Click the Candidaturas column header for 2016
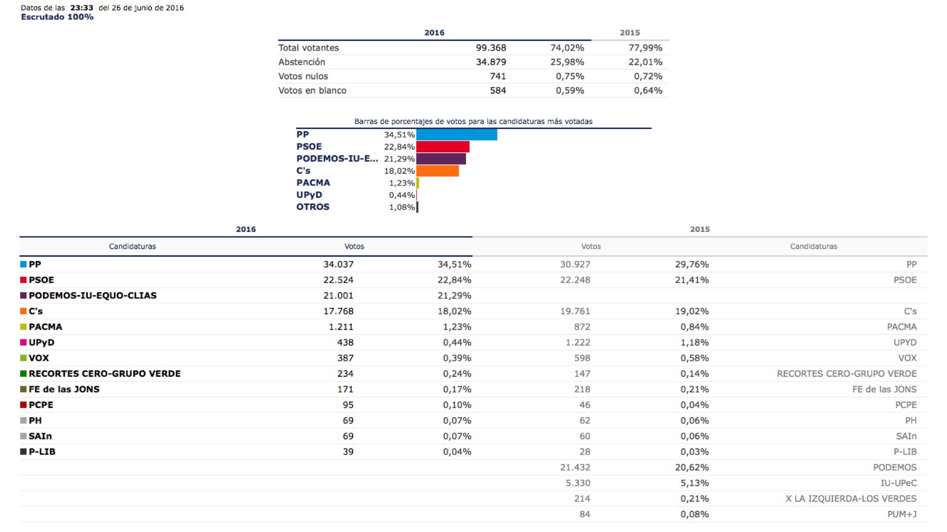The image size is (947, 532). coord(132,246)
